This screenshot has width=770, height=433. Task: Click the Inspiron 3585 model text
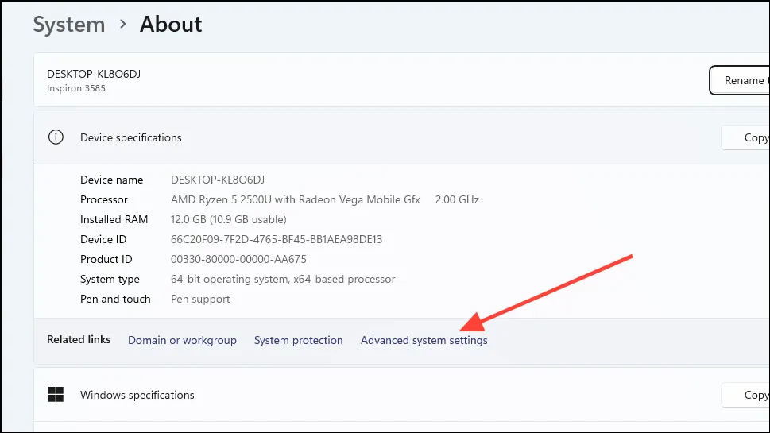click(x=76, y=88)
